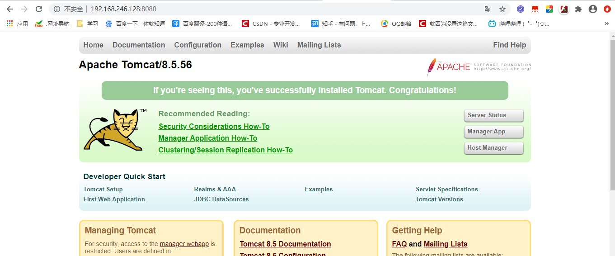Open the Tomcat 8.5 Documentation link

(285, 244)
